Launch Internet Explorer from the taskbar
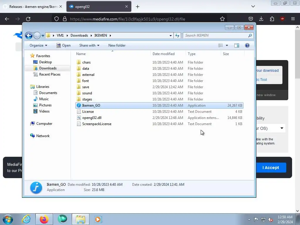 26,219
